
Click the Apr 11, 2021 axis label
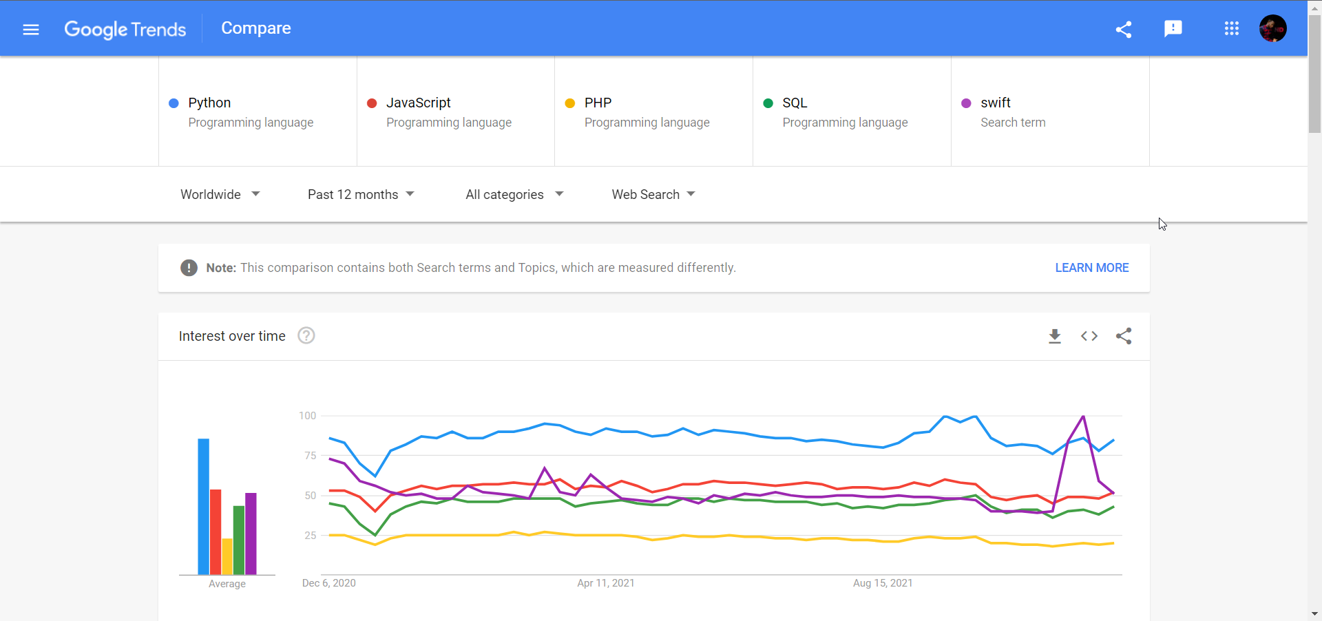tap(606, 583)
